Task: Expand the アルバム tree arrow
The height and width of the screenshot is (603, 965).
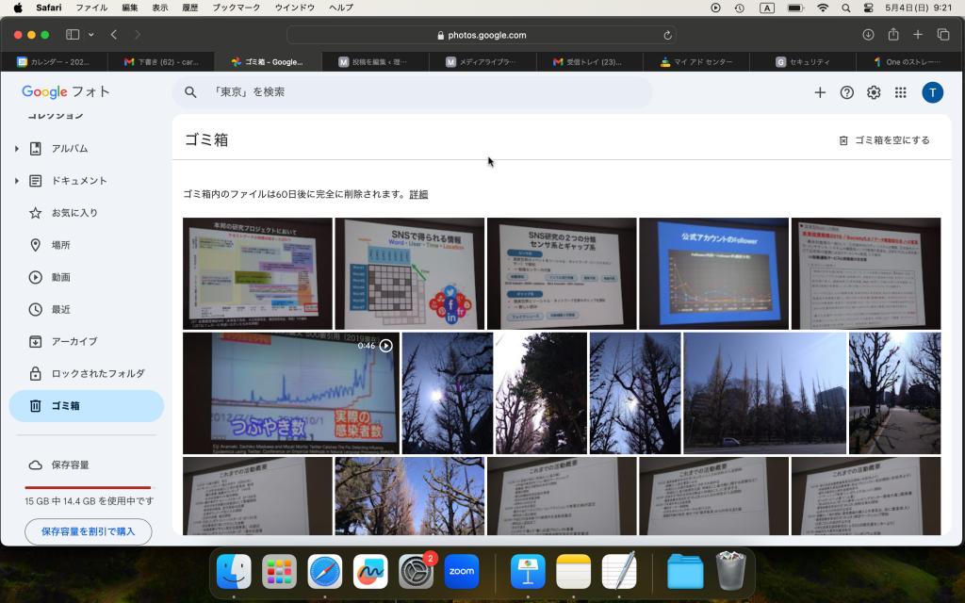Action: click(17, 148)
